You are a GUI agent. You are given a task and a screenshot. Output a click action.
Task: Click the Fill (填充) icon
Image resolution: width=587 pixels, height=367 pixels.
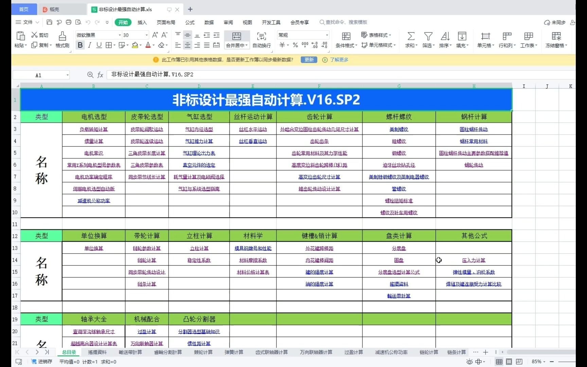click(462, 36)
